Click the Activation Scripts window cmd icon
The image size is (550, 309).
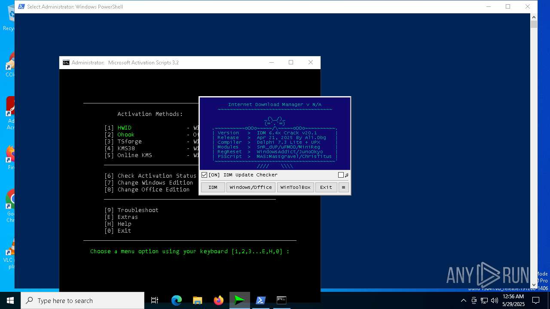point(66,63)
